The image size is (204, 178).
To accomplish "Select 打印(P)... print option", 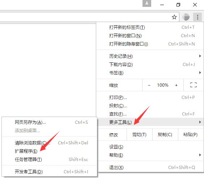I will [150, 97].
